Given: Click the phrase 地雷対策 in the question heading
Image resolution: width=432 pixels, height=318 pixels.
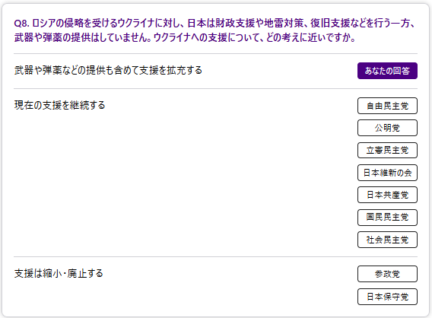Looking at the screenshot, I should point(284,23).
